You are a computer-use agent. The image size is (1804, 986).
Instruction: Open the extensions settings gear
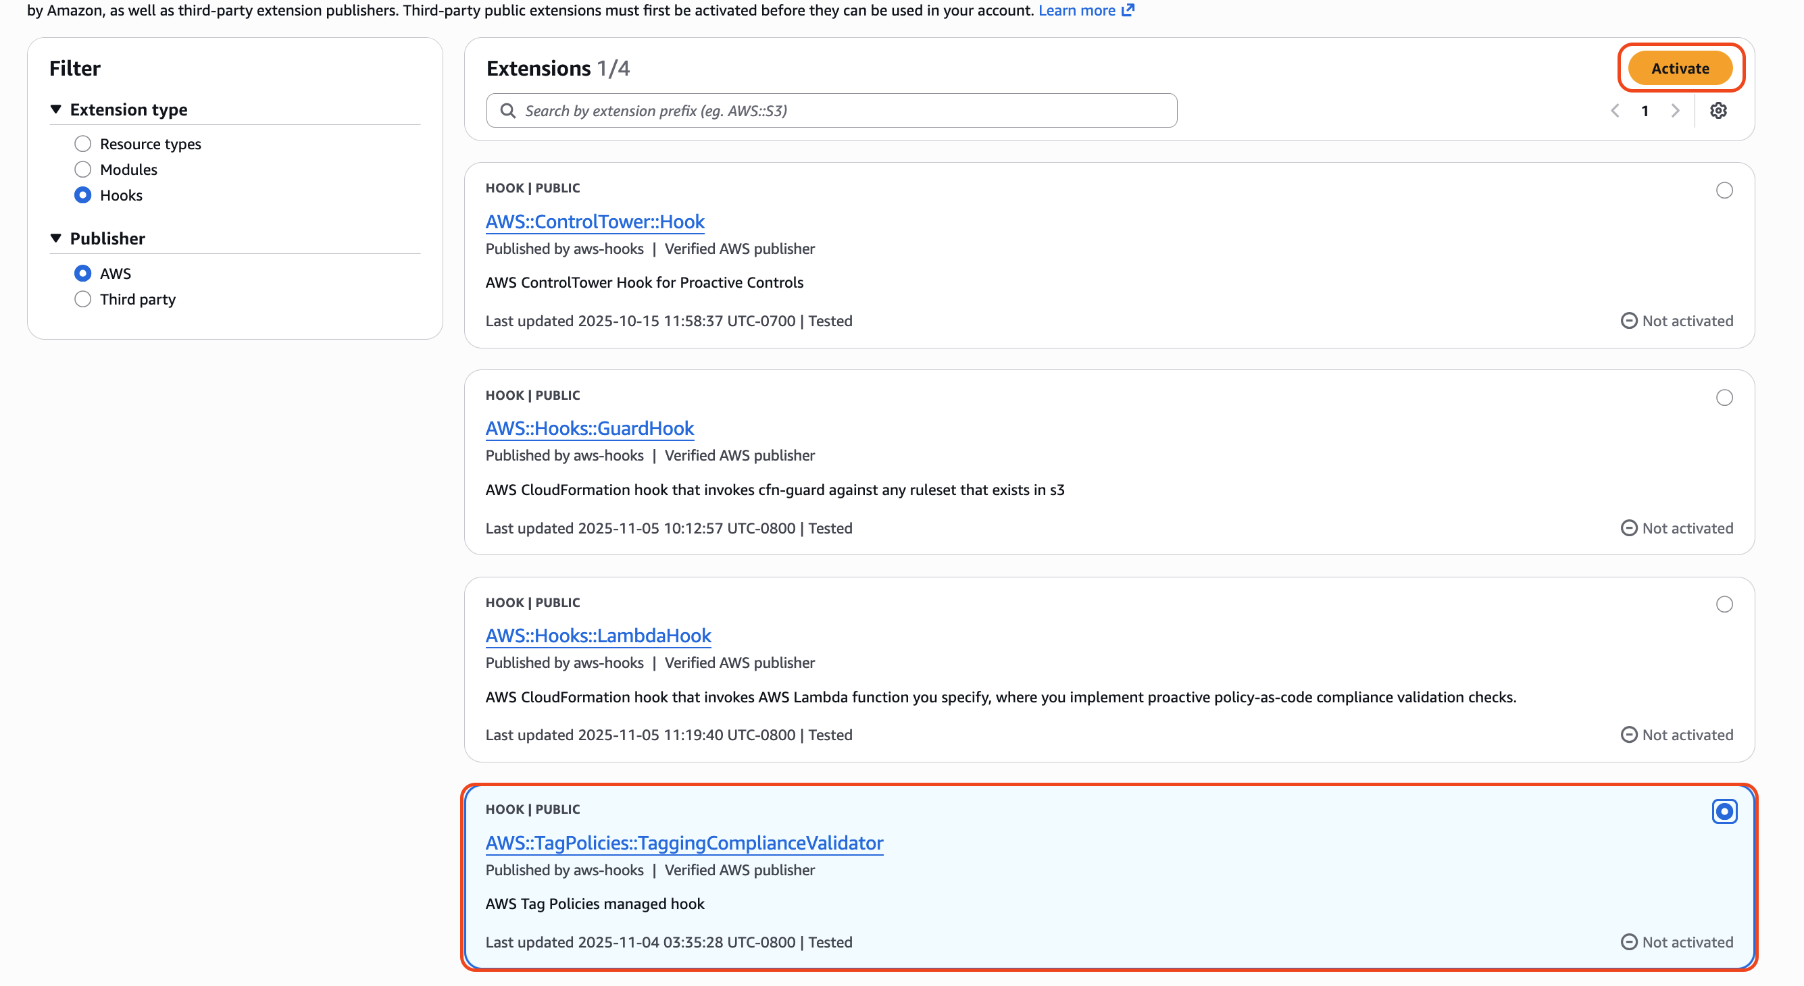pyautogui.click(x=1720, y=110)
